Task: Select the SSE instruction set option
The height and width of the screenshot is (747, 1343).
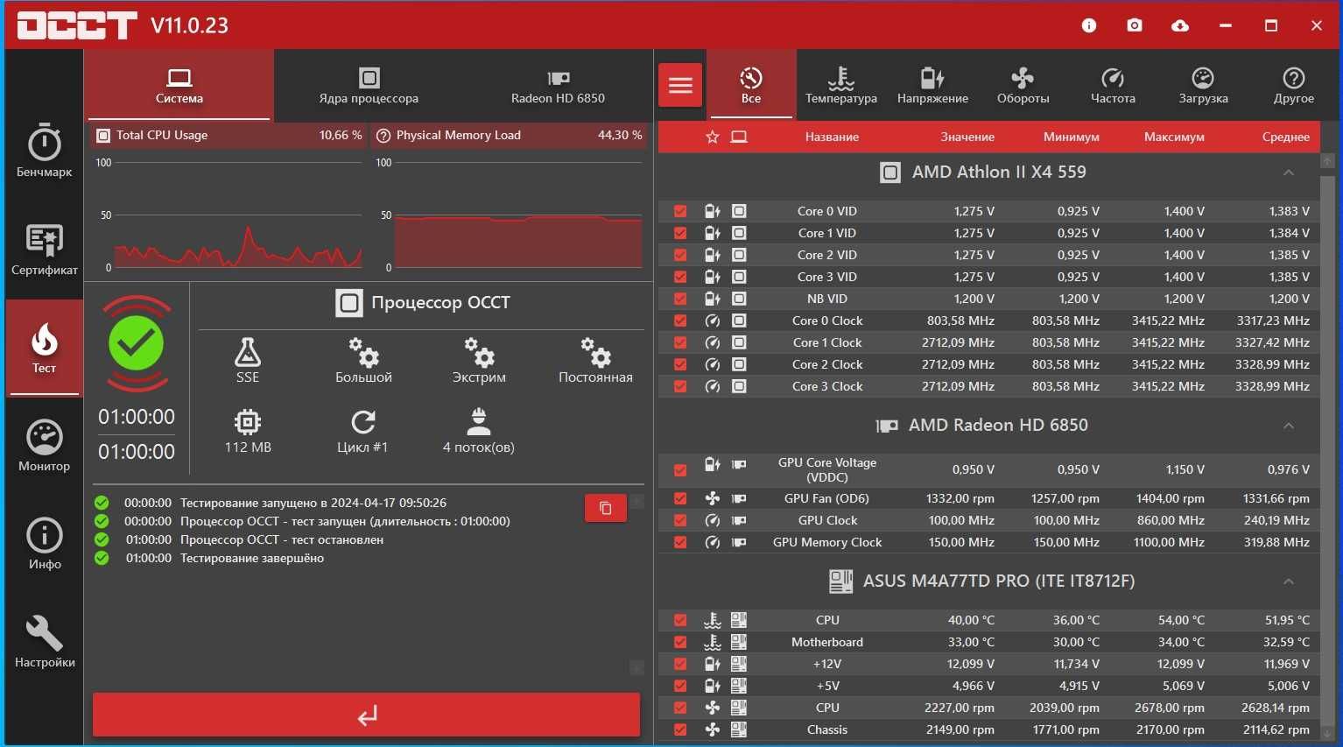Action: coord(248,360)
